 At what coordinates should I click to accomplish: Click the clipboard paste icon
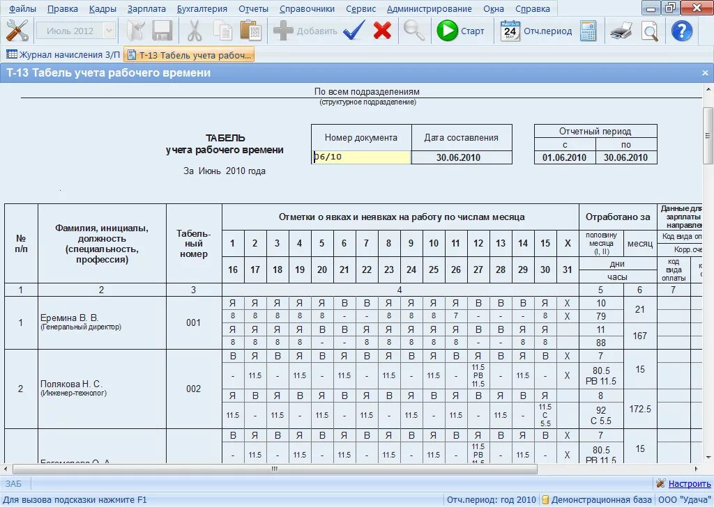(250, 31)
